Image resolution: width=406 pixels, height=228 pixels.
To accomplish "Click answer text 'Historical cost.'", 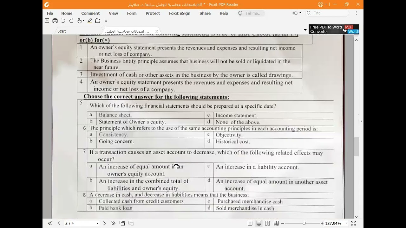I will [x=233, y=142].
